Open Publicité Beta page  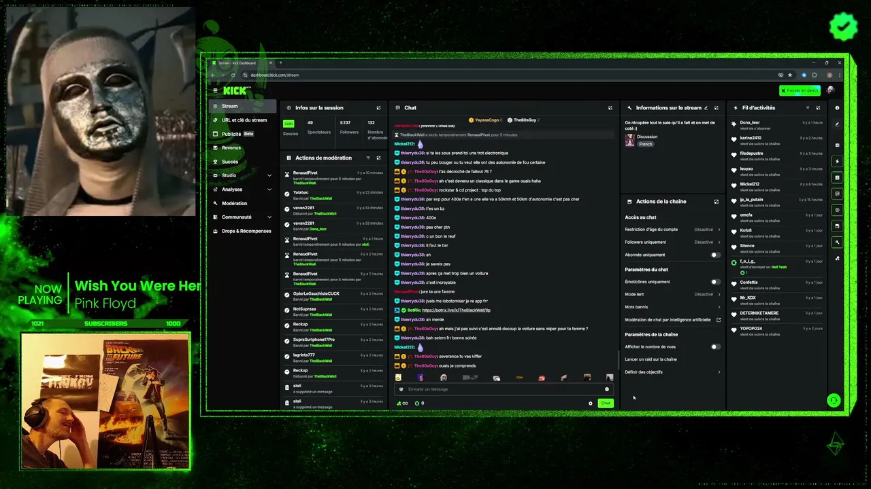coord(242,134)
